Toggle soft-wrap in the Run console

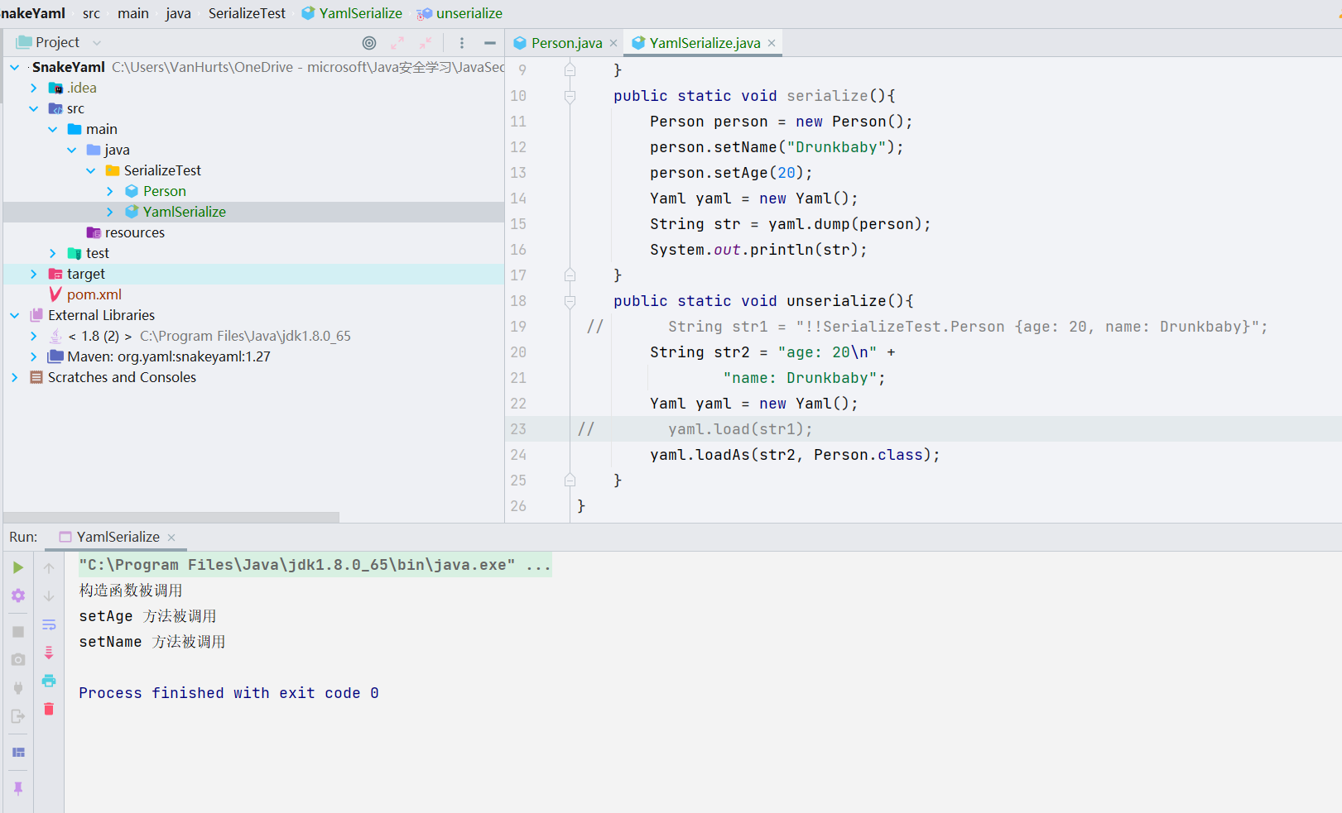pyautogui.click(x=49, y=624)
